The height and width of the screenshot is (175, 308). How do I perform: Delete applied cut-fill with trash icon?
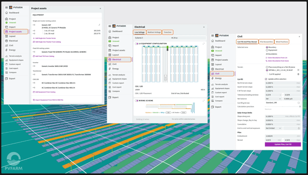click(x=298, y=74)
